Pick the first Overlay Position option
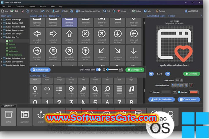 (x=173, y=85)
